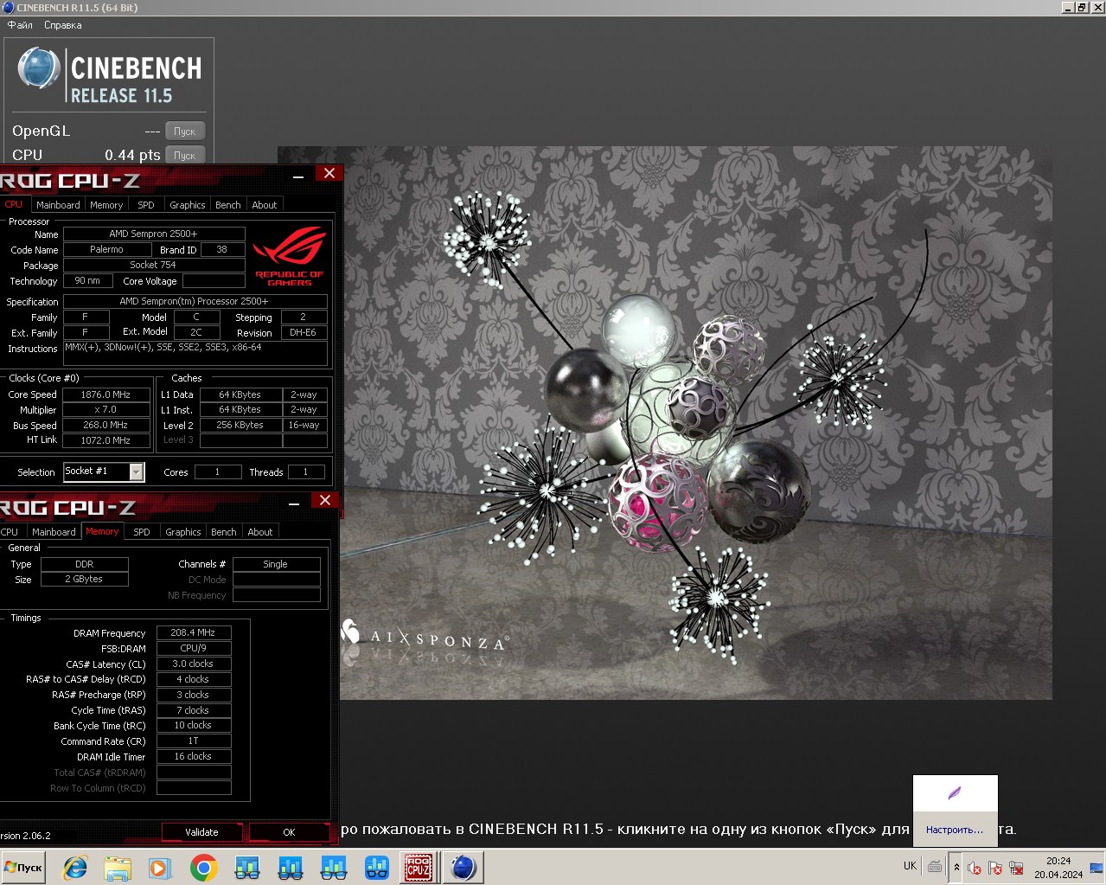
Task: Click the Show Desktop icon by the clock
Action: 1097,867
